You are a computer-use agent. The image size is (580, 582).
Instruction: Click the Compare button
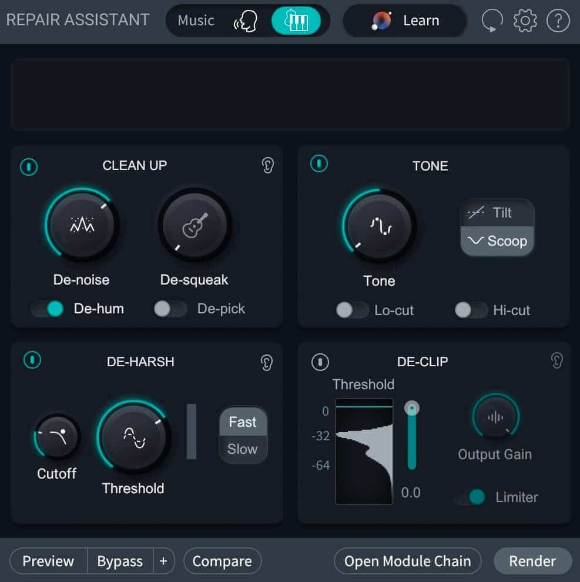[x=222, y=561]
